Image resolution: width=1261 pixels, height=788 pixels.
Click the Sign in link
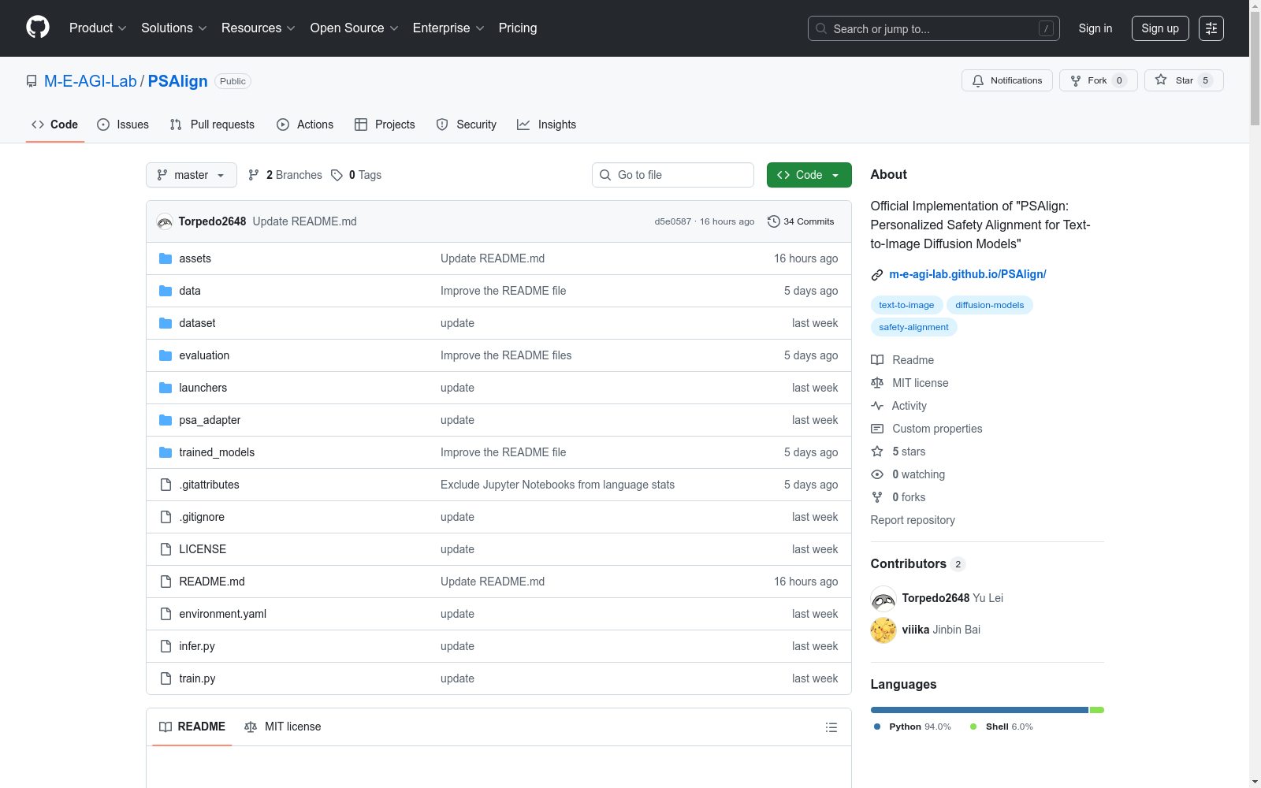tap(1095, 28)
